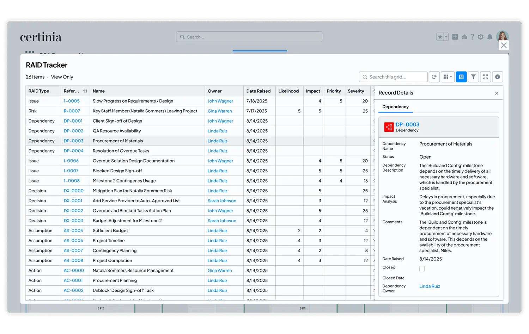Switch to the Dependency tab in Record Details

(x=395, y=107)
